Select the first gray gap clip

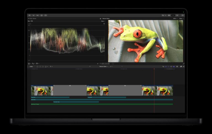click(x=70, y=90)
